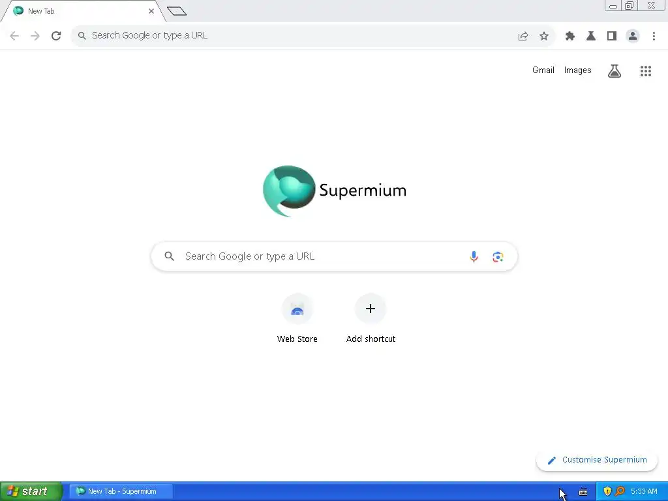Open the Web Store shortcut
The width and height of the screenshot is (668, 501).
297,318
